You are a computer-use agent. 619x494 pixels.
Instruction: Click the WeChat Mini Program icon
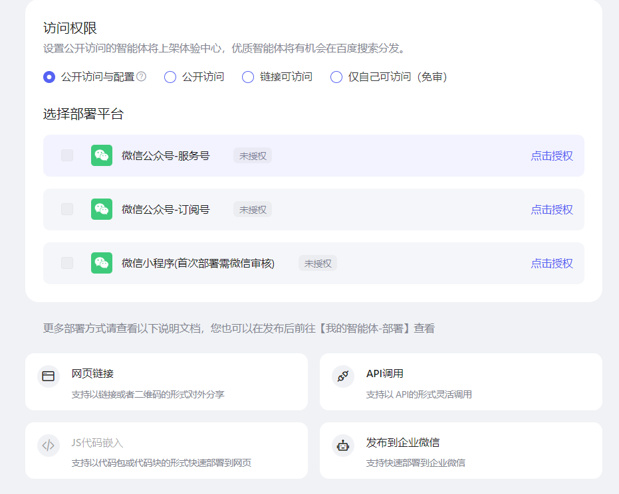coord(101,263)
